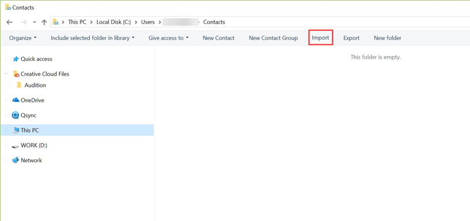Open chevron after Users in breadcrumb

(159, 22)
